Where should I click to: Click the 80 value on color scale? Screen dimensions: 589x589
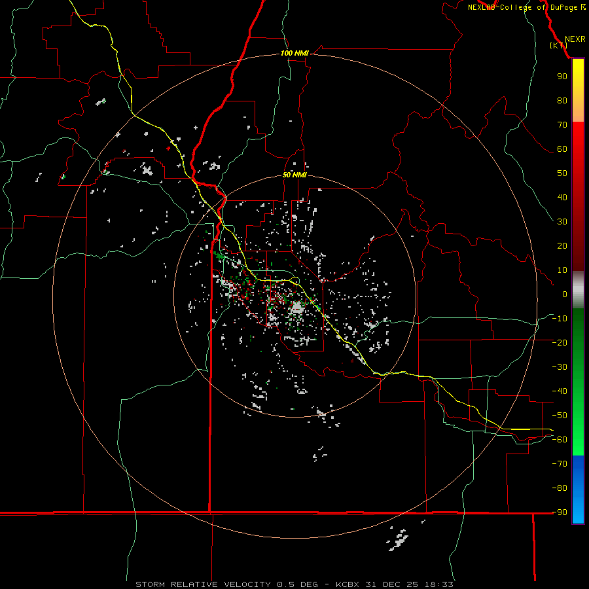coord(562,100)
